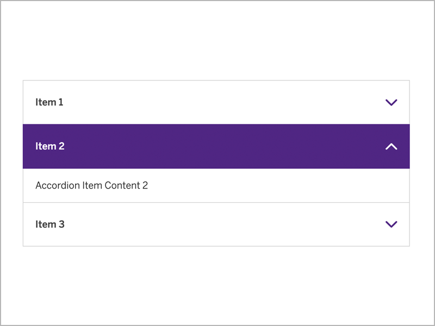Click the white arrow in purple header
The image size is (435, 326).
pos(391,146)
